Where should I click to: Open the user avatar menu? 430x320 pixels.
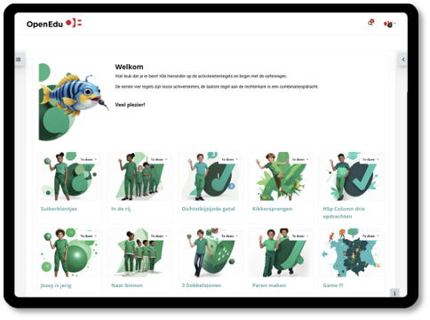pos(389,24)
